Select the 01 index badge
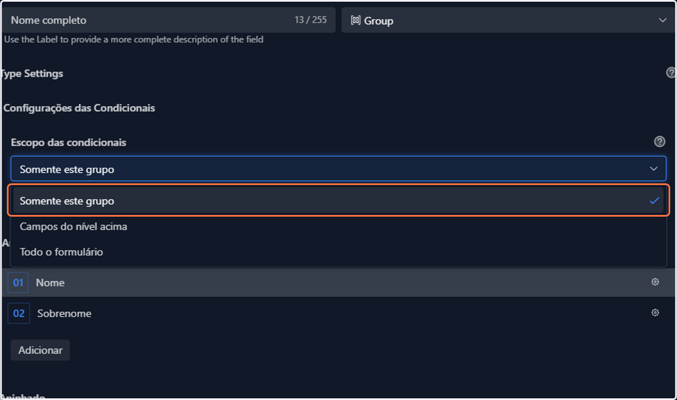Viewport: 677px width, 400px height. click(x=18, y=283)
